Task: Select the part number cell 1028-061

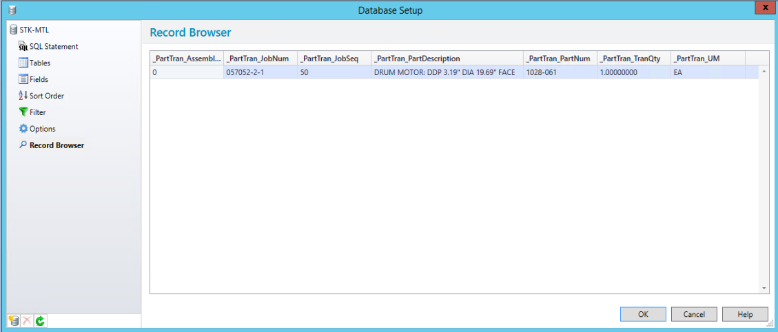Action: tap(560, 72)
